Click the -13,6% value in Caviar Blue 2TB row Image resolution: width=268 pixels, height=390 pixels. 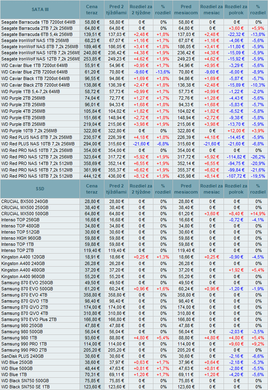click(x=163, y=72)
